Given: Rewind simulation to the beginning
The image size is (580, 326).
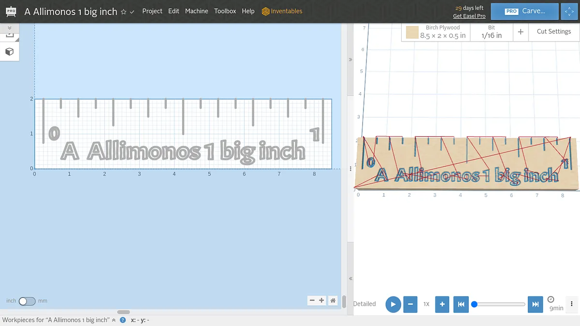Looking at the screenshot, I should click(x=461, y=304).
